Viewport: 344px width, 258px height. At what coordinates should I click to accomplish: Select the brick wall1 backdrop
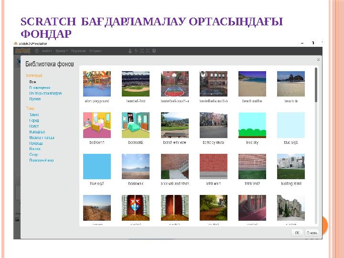coord(214,167)
